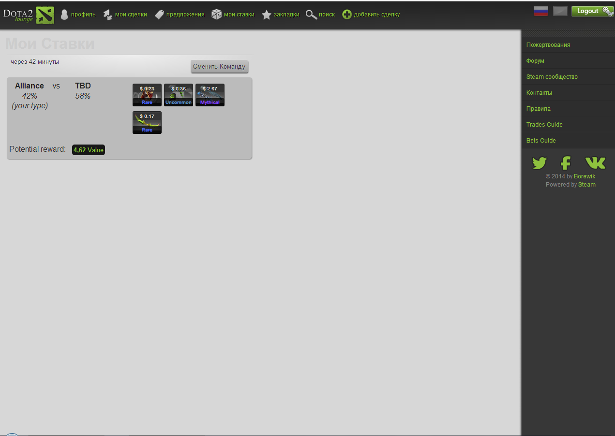Click the Dota 2 Lounge logo
Viewport: 615px width, 436px height.
pos(28,15)
